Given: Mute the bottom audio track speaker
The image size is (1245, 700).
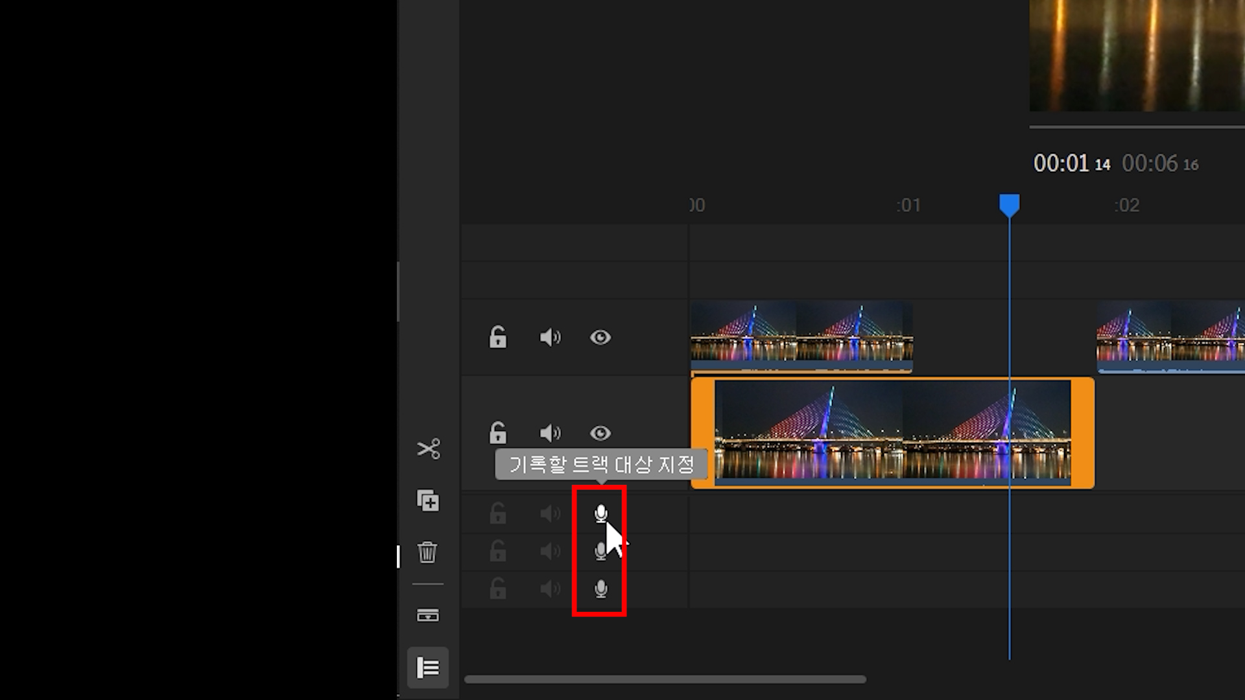Looking at the screenshot, I should (550, 589).
